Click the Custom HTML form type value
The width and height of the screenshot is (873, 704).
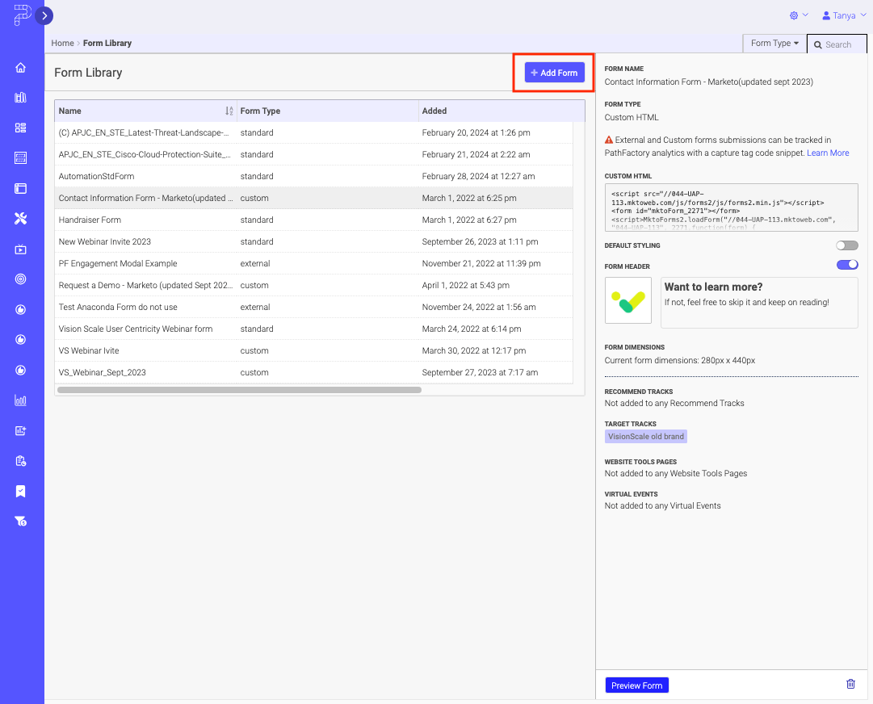pos(632,117)
